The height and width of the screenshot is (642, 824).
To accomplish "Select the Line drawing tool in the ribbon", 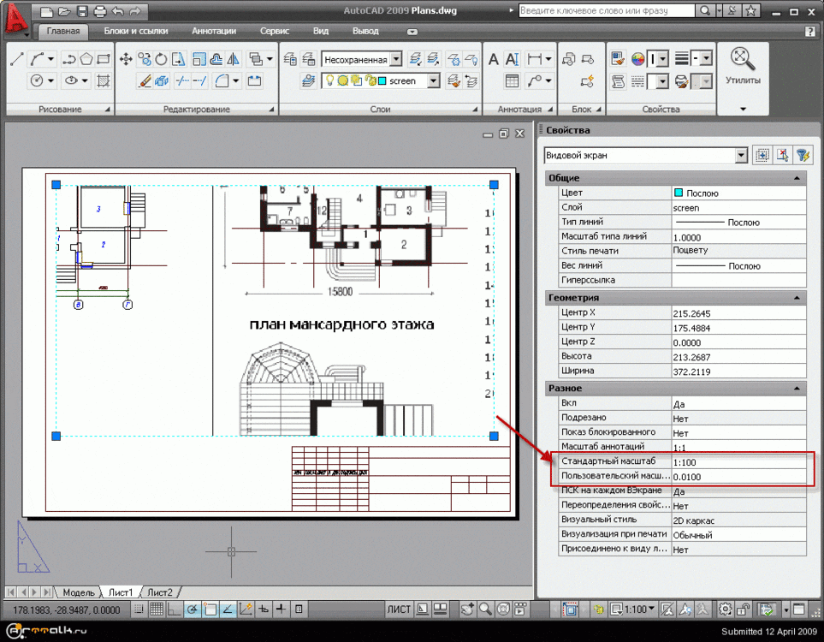I will [x=16, y=59].
